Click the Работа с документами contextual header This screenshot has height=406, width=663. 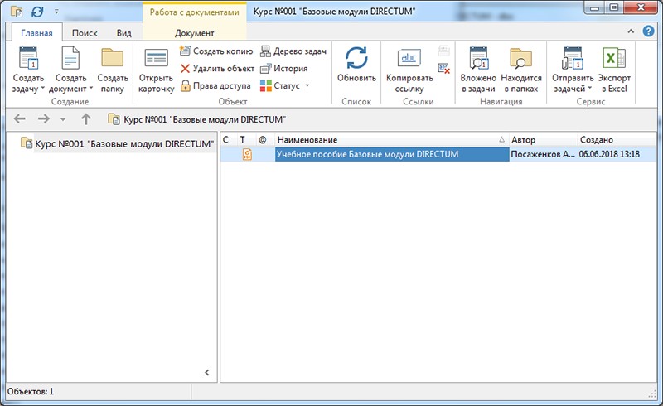[x=195, y=12]
